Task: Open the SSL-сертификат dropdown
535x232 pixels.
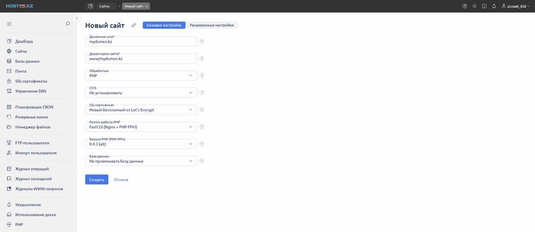Action: coord(141,109)
